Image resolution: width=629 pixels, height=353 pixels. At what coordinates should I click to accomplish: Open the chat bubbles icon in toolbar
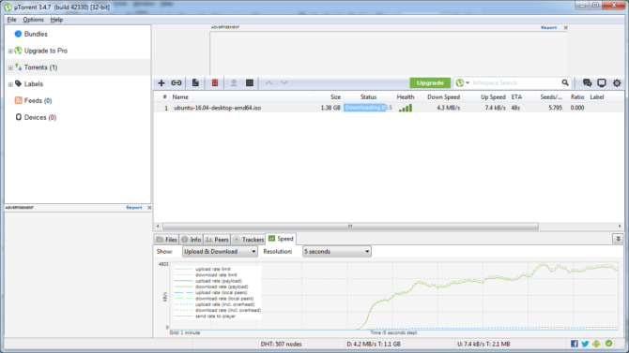[x=587, y=82]
